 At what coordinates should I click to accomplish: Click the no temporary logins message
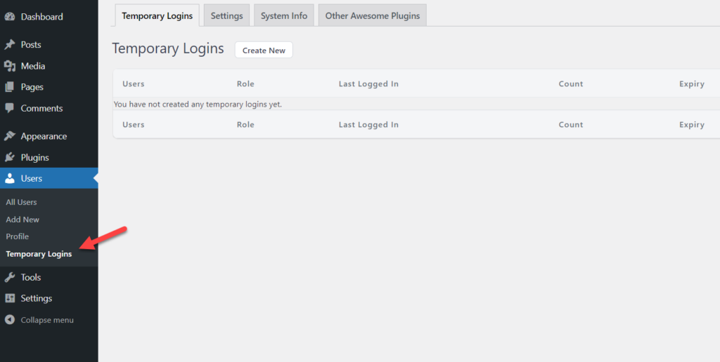[x=198, y=104]
